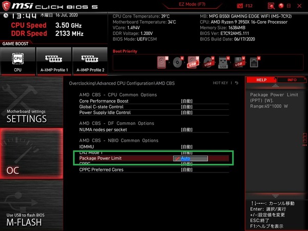Select the CPPC Preferred Cores row

click(x=103, y=169)
